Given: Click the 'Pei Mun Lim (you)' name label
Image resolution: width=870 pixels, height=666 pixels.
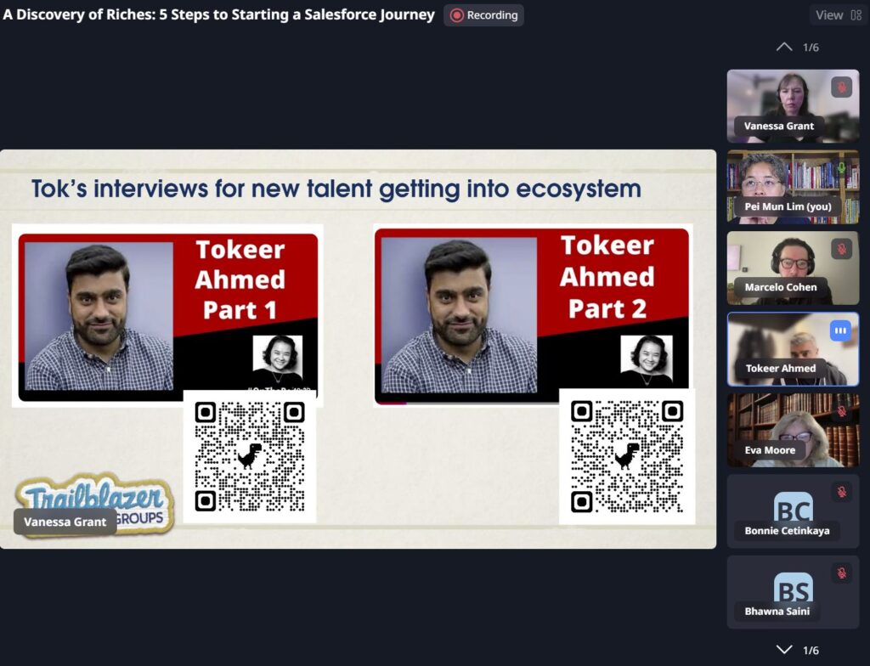Looking at the screenshot, I should tap(788, 206).
